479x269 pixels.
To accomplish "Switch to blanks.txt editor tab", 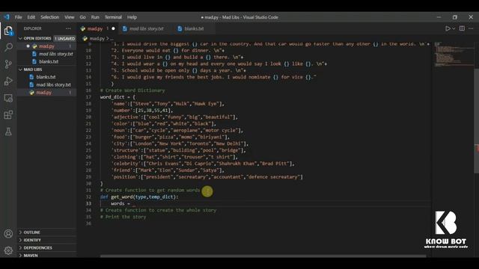I will [x=194, y=28].
